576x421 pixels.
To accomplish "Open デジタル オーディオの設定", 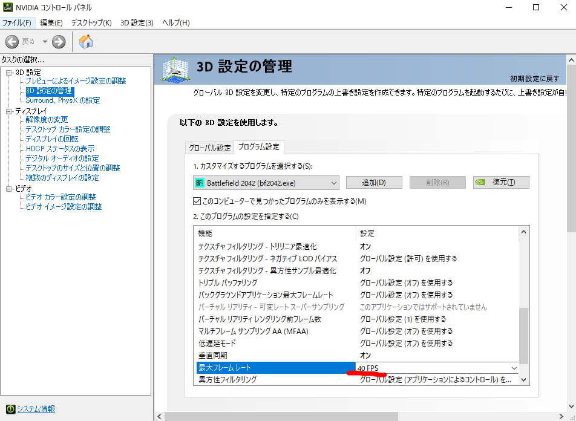I will (x=62, y=158).
